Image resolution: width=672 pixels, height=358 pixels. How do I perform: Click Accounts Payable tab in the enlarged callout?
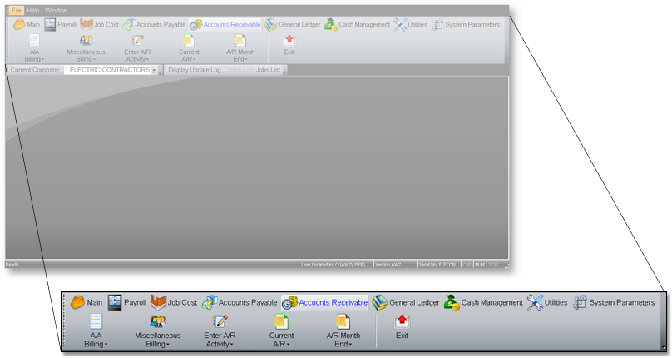[x=240, y=302]
